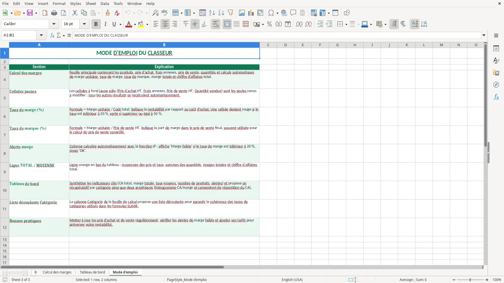Toggle Merge and Center Cells
The width and height of the screenshot is (504, 283).
227,24
